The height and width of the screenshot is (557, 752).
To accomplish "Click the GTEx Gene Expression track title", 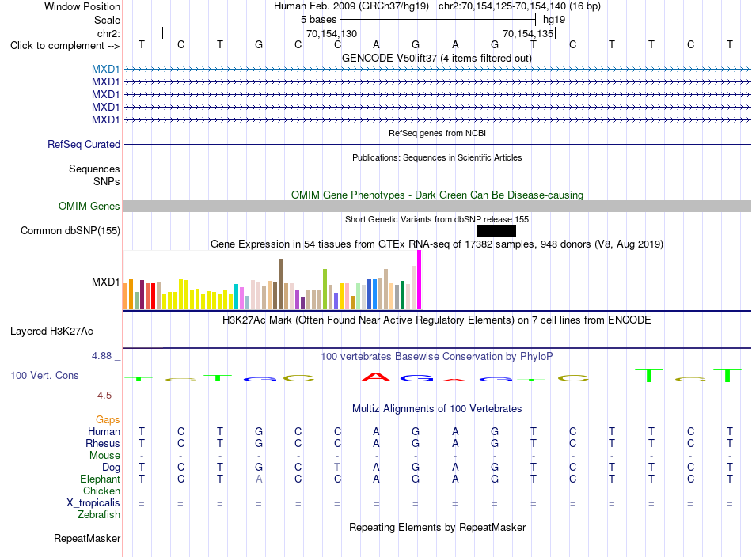I will [x=437, y=244].
